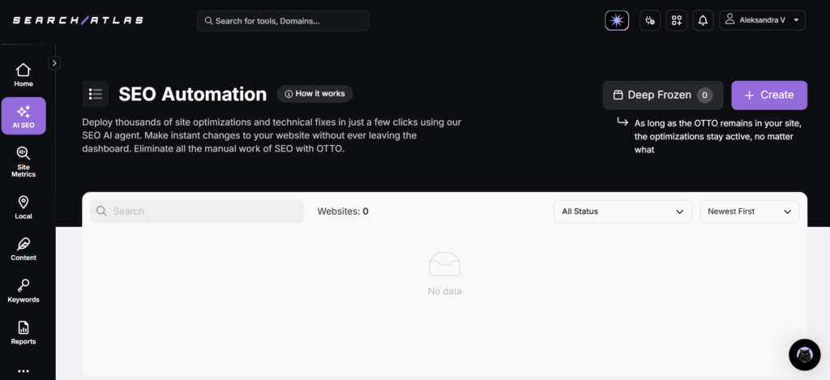This screenshot has width=830, height=380.
Task: Select AI SEO in the sidebar
Action: coord(24,116)
